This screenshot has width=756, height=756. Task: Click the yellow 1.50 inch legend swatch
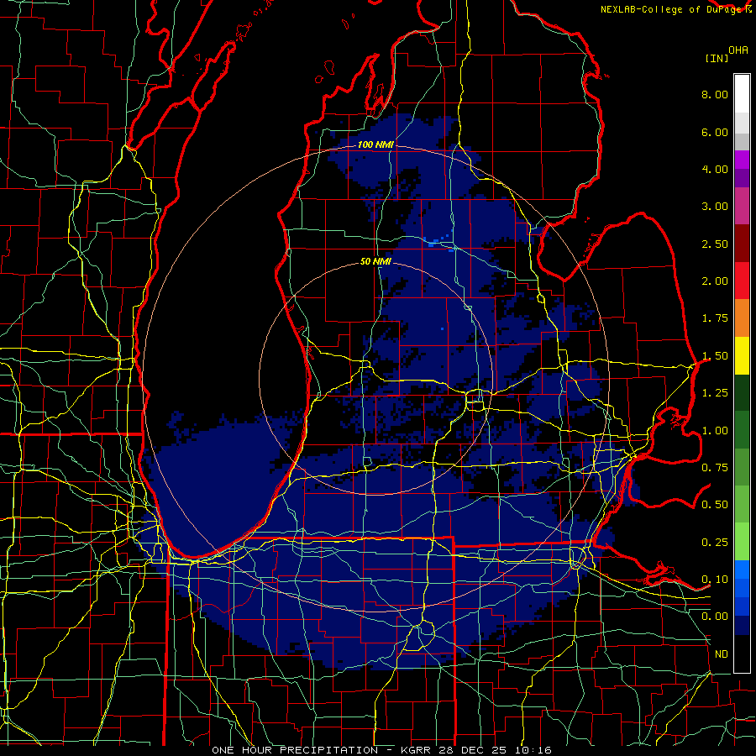[x=742, y=355]
